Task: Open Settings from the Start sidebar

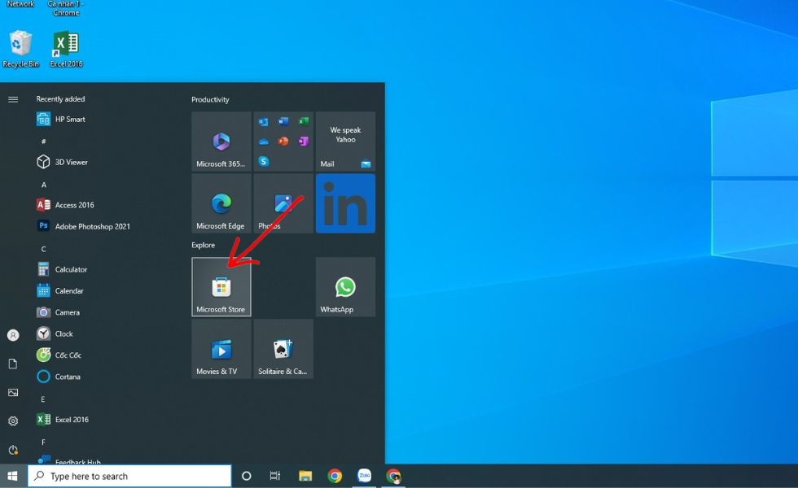Action: tap(12, 422)
